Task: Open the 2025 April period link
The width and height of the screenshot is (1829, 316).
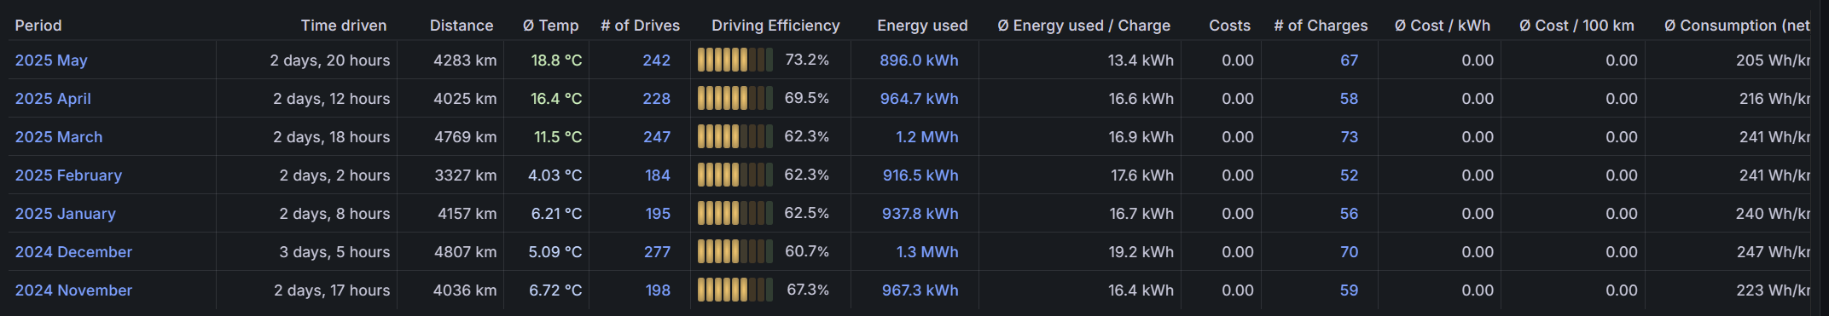Action: tap(53, 99)
